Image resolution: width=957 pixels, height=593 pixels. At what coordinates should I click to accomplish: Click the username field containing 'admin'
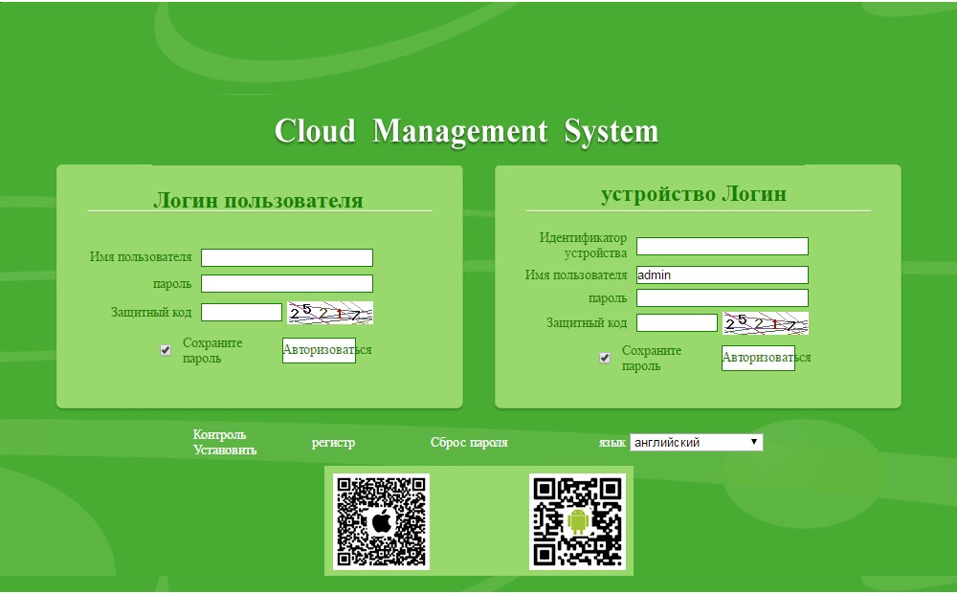pyautogui.click(x=723, y=275)
